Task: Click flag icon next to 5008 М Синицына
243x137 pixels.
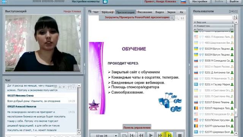Action: (196, 61)
